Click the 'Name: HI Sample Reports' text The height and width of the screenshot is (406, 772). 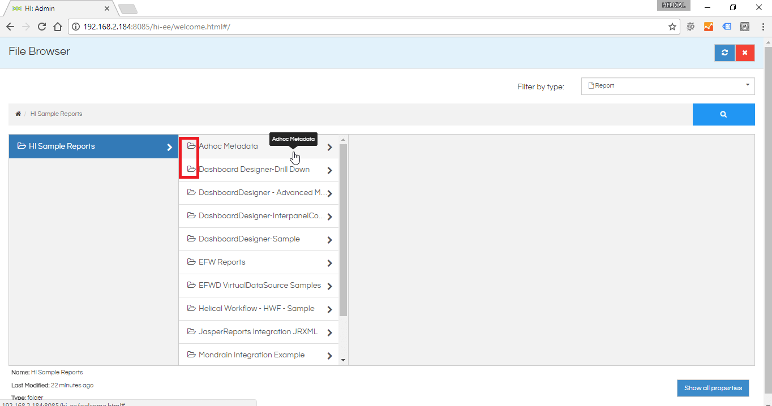point(47,372)
